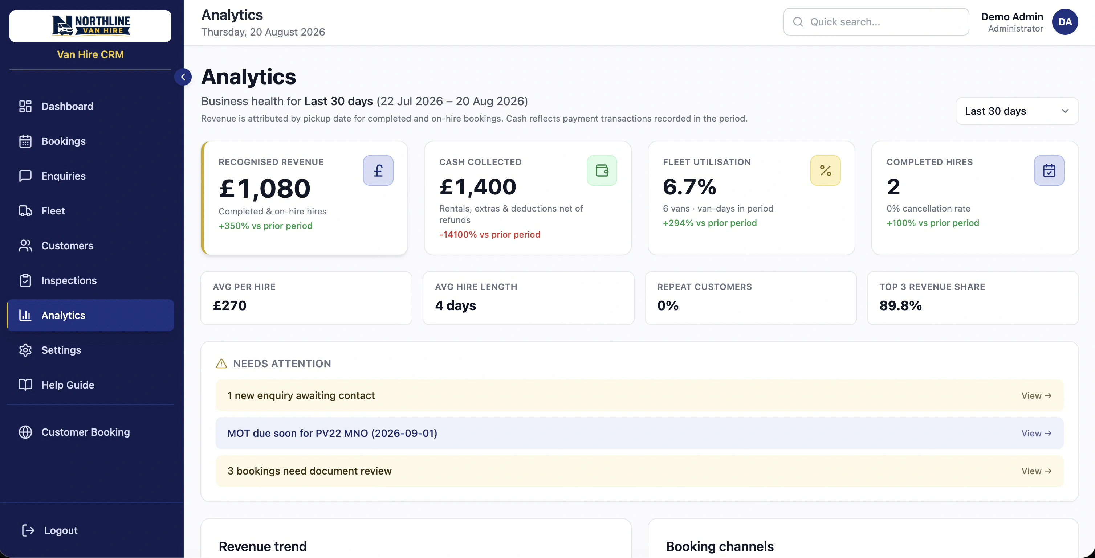1095x558 pixels.
Task: Click the Needs Attention warning triangle icon
Action: (221, 364)
